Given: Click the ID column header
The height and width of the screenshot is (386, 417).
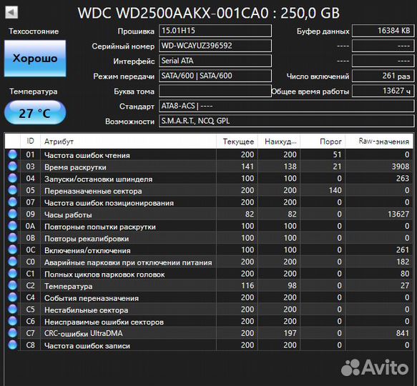Looking at the screenshot, I should (x=30, y=141).
